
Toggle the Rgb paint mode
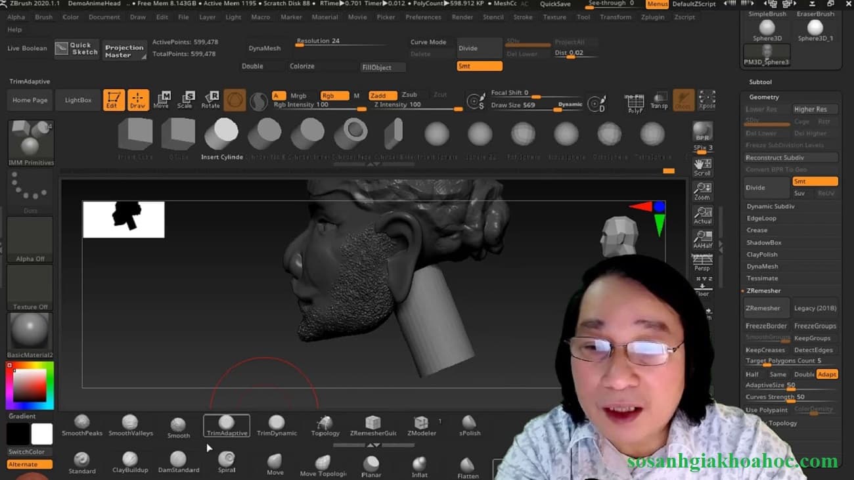pos(334,96)
